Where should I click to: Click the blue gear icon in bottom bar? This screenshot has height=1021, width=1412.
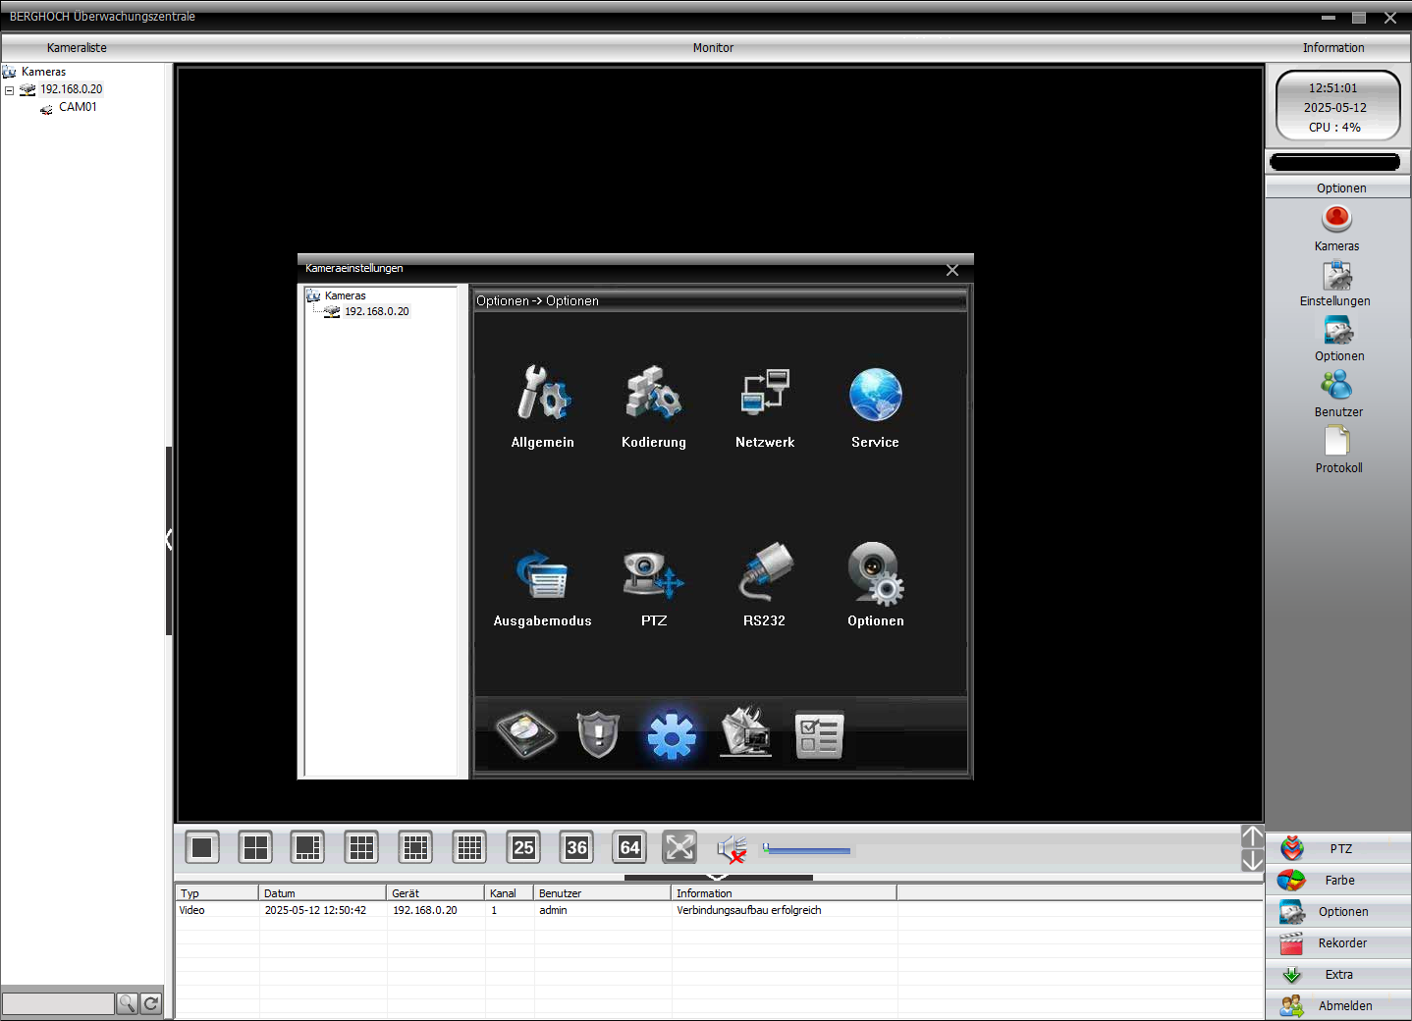point(672,735)
